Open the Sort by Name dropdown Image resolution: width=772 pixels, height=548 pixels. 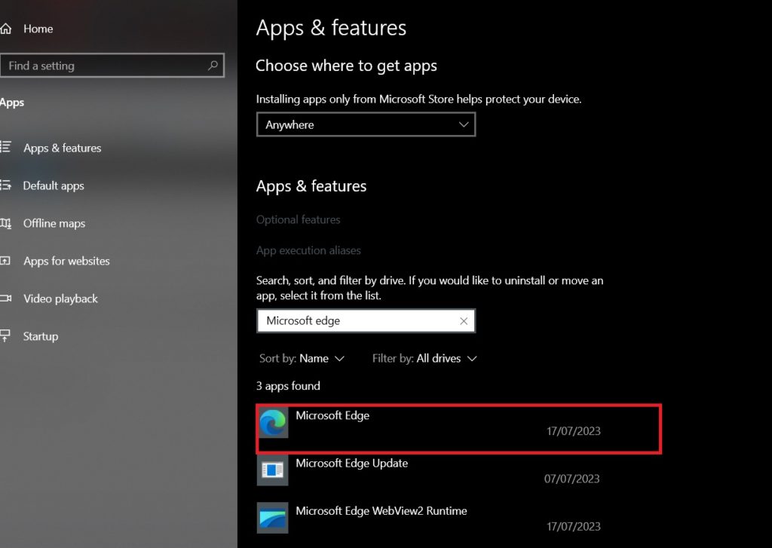coord(302,358)
